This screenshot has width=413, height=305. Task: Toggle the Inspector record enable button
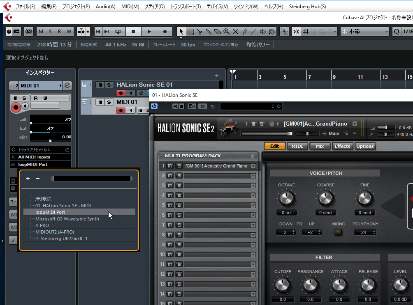[16, 107]
